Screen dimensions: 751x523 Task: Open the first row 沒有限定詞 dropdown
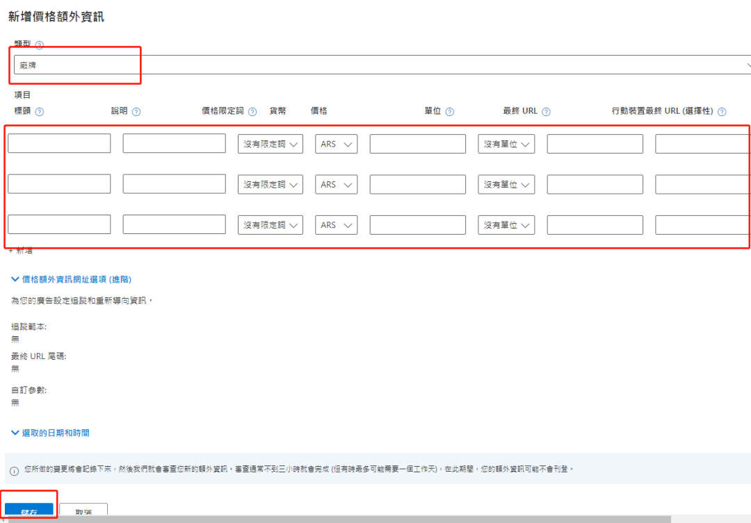[270, 144]
